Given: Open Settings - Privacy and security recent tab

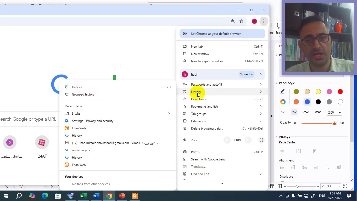Looking at the screenshot, I should [118, 121].
